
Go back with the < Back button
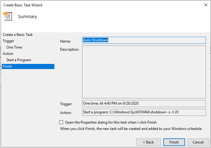pos(148,142)
